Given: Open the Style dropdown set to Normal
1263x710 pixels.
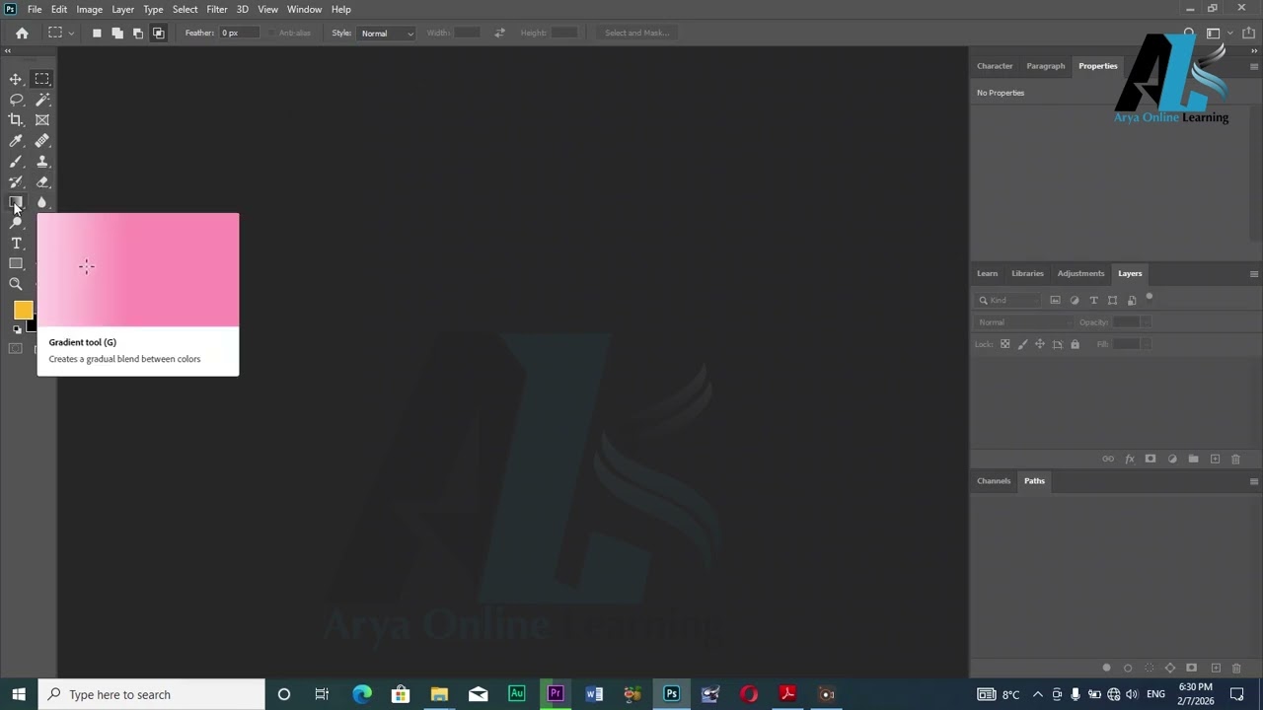Looking at the screenshot, I should click(387, 34).
